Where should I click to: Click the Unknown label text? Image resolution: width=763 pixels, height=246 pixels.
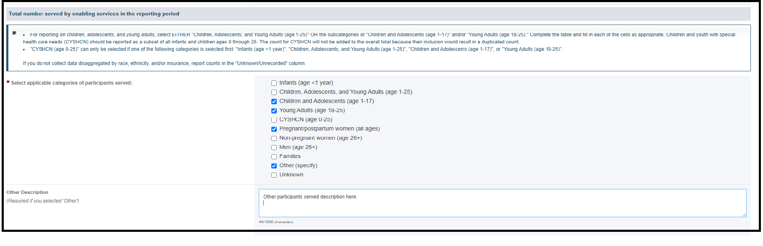point(291,175)
